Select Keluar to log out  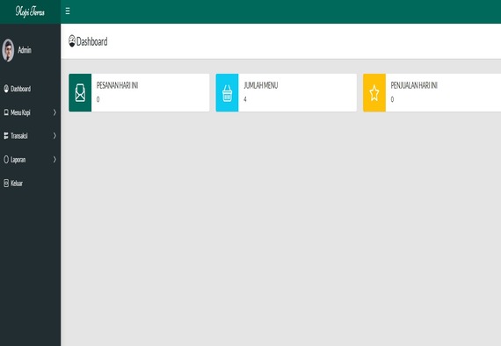pyautogui.click(x=17, y=183)
